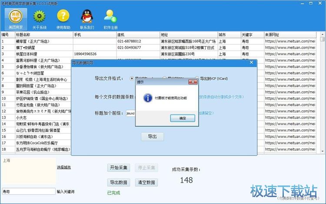This screenshot has height=204, width=326.
Task: Select row 五月罗马海鲜自助餐厅
Action: point(43,149)
